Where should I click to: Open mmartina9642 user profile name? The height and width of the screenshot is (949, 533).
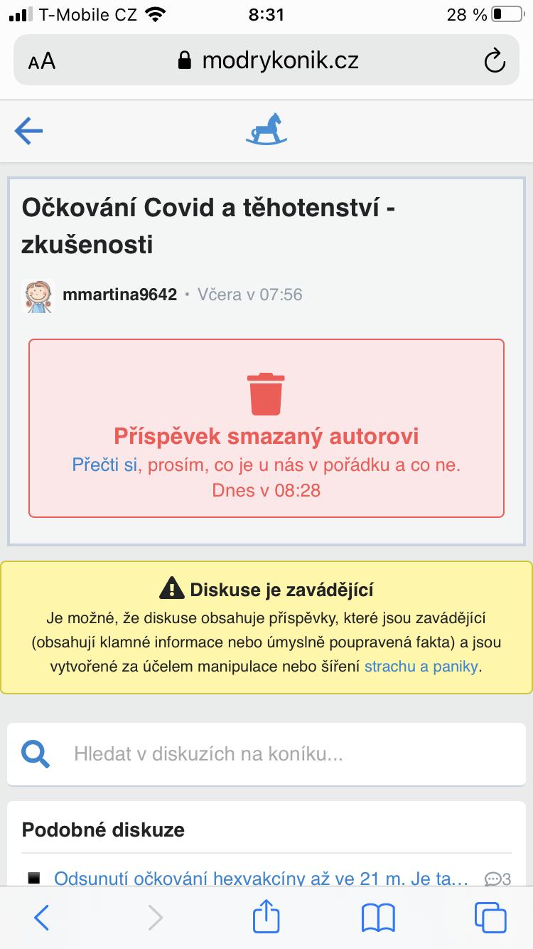(119, 295)
